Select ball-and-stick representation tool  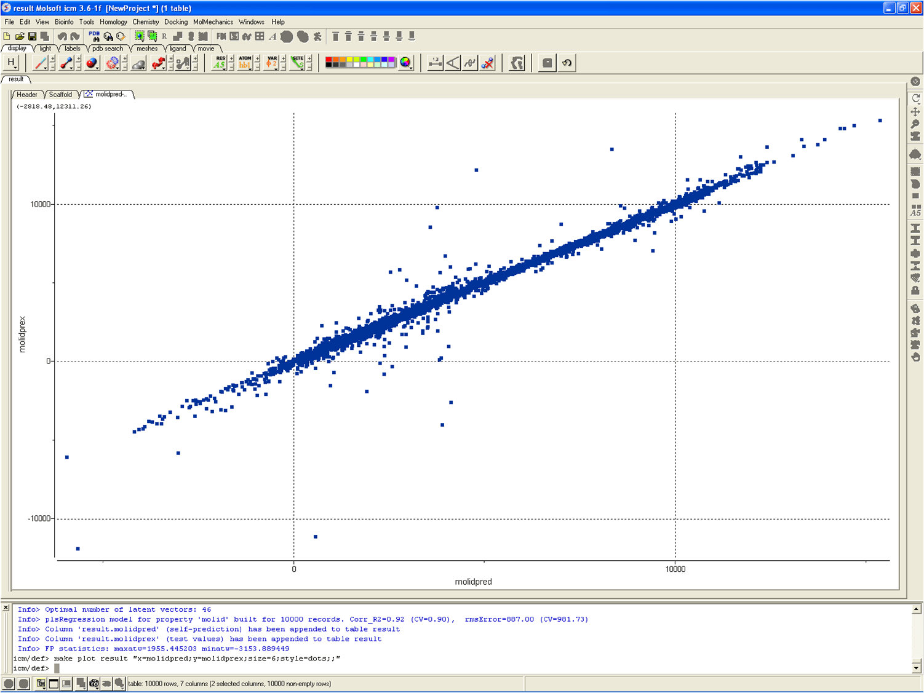[66, 63]
